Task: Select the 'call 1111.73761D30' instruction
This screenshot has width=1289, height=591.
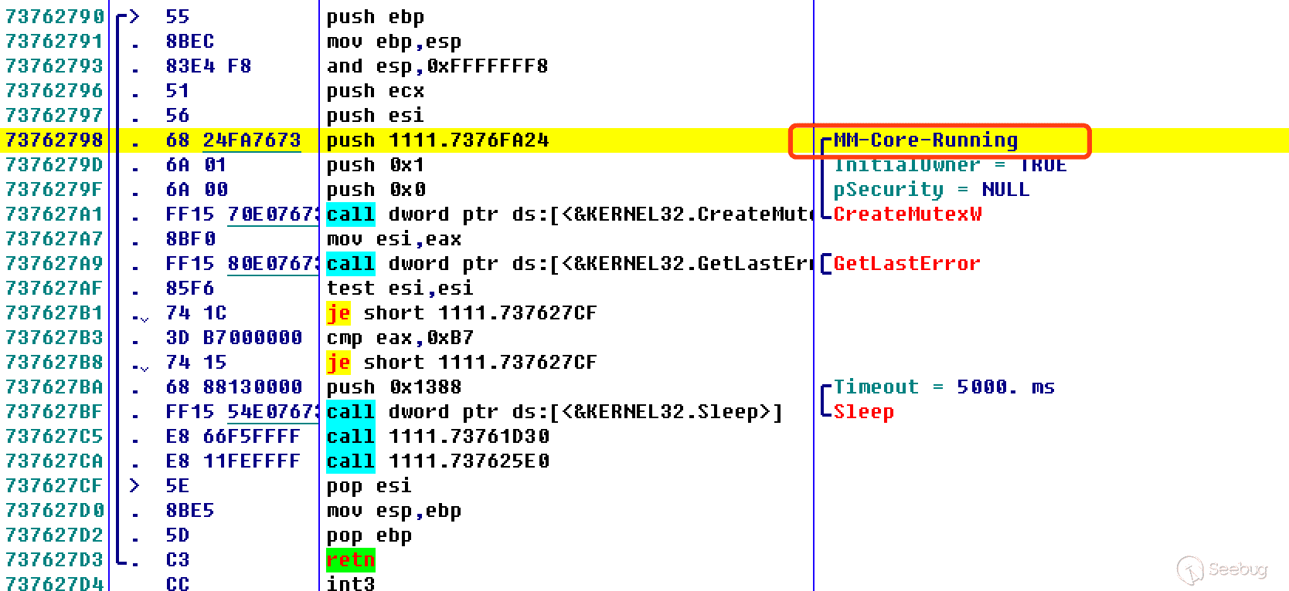Action: pos(437,436)
